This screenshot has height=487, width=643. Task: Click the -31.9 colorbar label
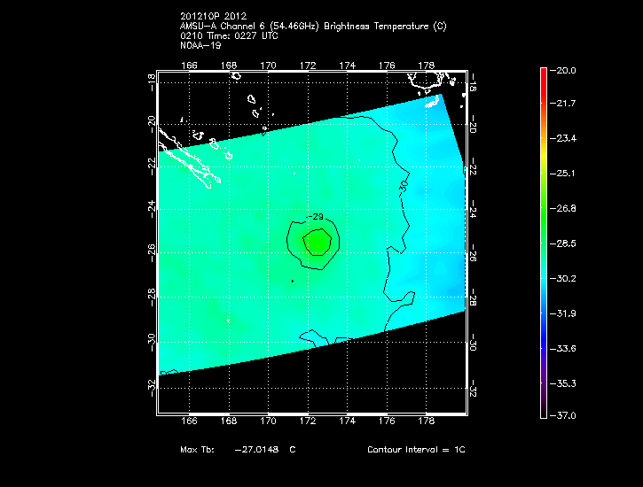(562, 313)
